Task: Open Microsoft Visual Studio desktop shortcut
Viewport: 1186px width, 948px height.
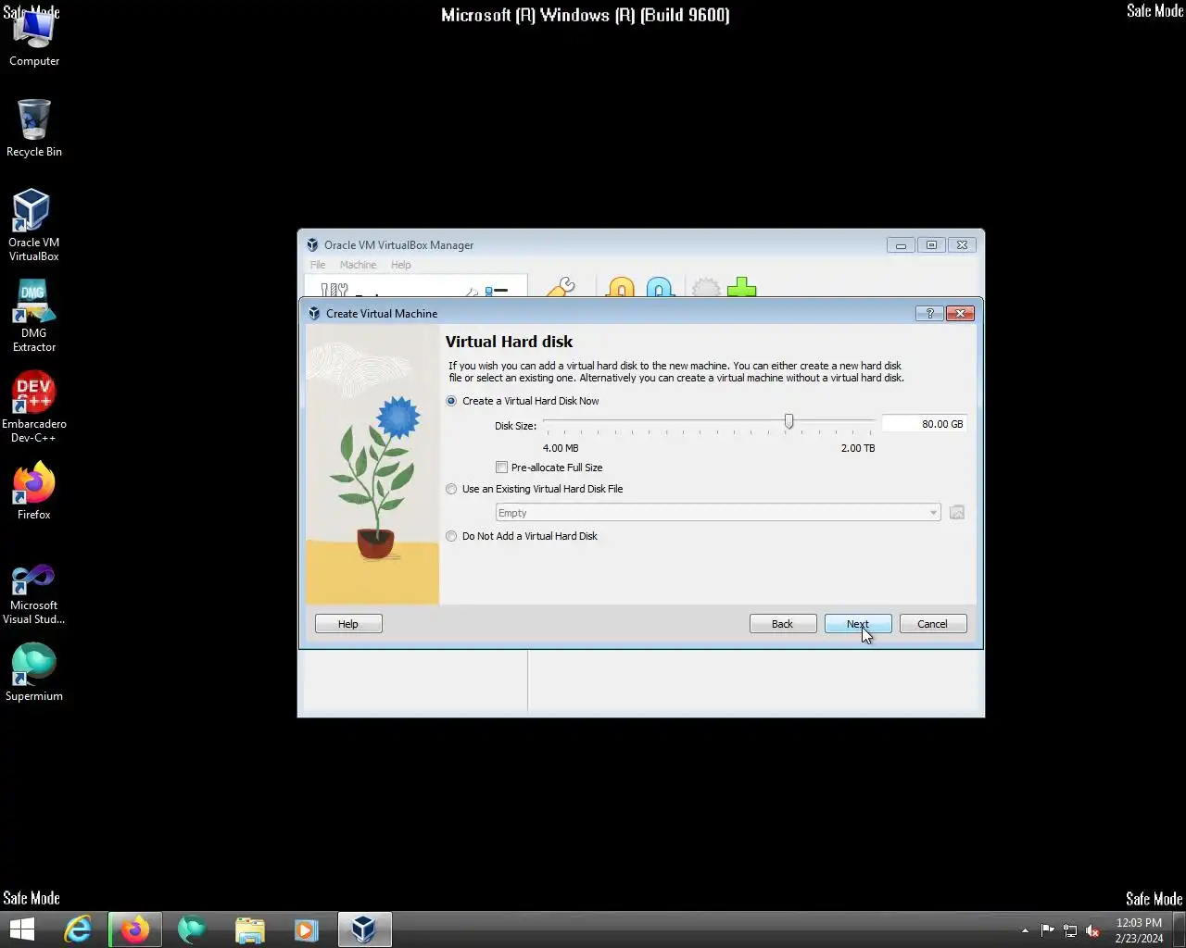Action: [34, 594]
